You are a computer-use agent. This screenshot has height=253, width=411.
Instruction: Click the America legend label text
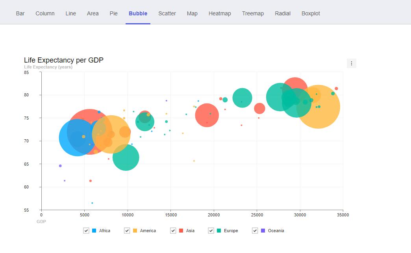148,231
